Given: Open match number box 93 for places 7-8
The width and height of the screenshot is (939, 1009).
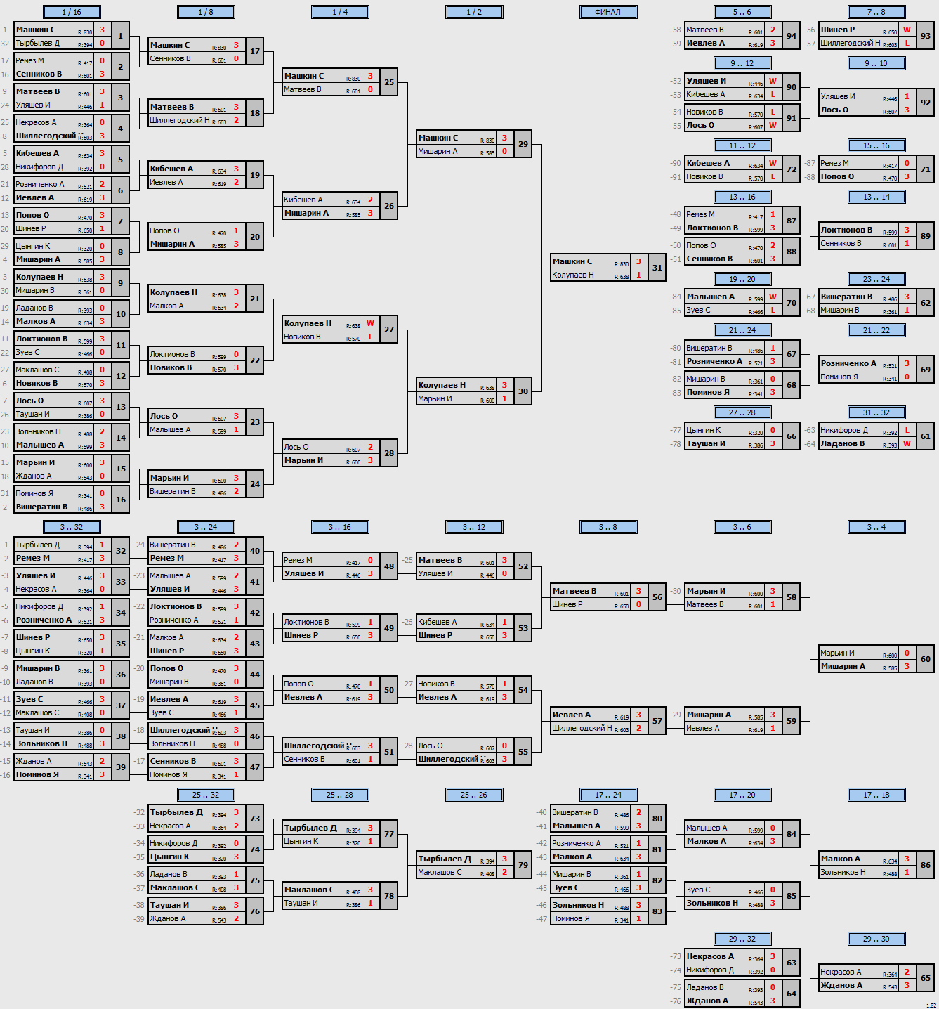Looking at the screenshot, I should click(x=925, y=36).
